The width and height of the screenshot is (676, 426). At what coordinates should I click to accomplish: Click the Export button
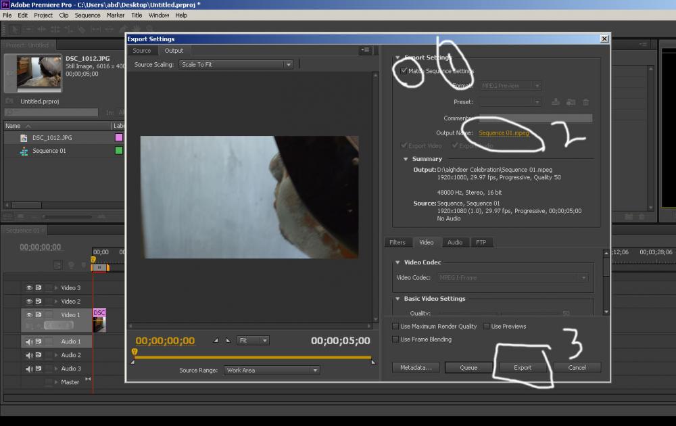[523, 368]
